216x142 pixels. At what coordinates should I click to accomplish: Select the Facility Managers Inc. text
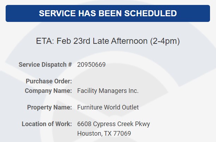coord(108,91)
